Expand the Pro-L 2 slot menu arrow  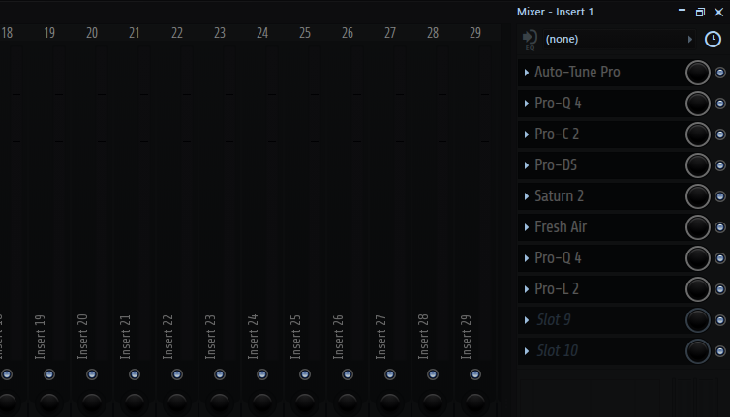[x=527, y=289]
